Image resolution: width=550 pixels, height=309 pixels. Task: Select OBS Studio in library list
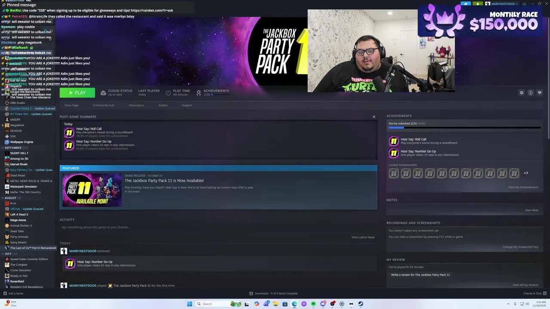[x=18, y=103]
